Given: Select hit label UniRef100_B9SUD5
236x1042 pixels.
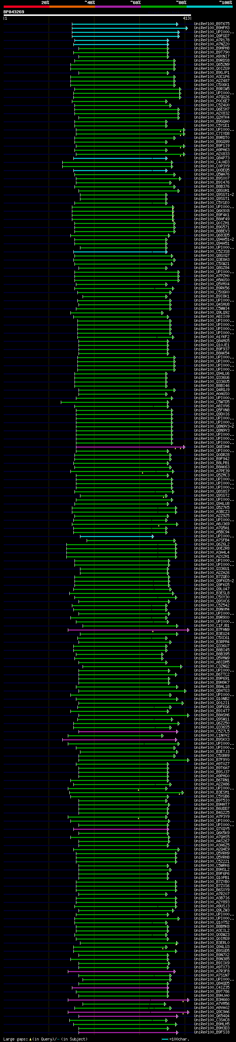Looking at the screenshot, I should coord(212,951).
